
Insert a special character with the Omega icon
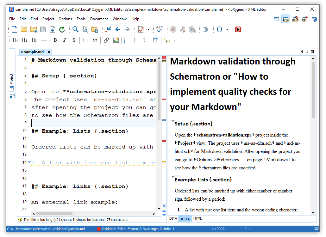point(220,29)
